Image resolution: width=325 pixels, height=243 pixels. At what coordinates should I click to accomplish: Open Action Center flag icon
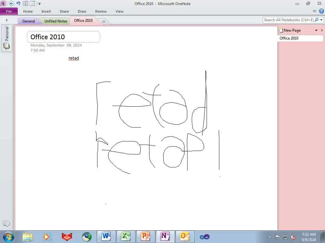[277, 237]
